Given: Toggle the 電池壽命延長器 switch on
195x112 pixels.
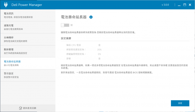Looking at the screenshot, I should tap(65, 25).
